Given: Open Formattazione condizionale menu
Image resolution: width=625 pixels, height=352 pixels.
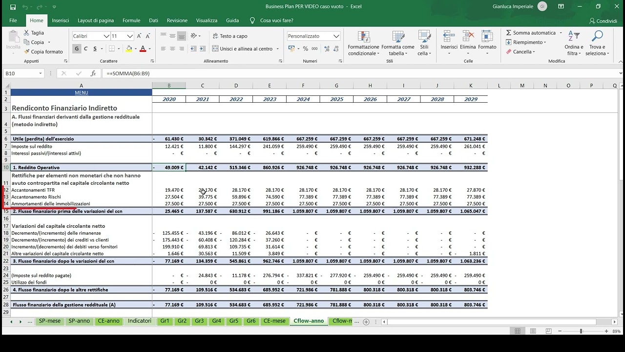Looking at the screenshot, I should 363,43.
